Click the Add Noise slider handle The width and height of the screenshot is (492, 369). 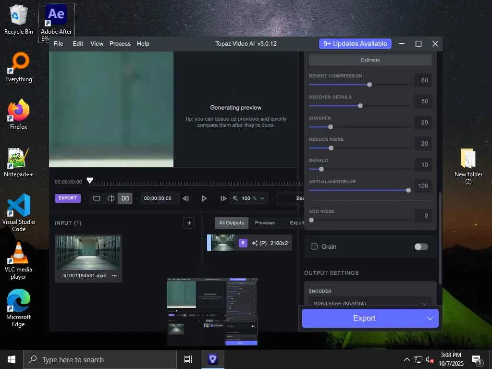[311, 220]
